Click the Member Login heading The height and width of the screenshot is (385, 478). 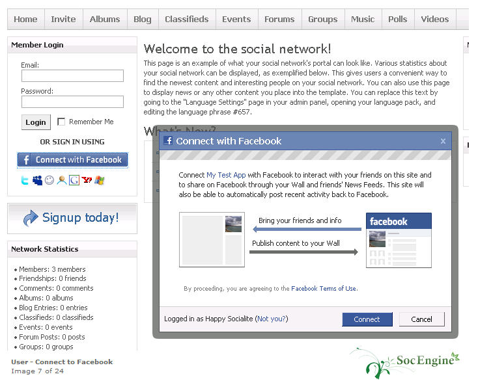point(38,45)
